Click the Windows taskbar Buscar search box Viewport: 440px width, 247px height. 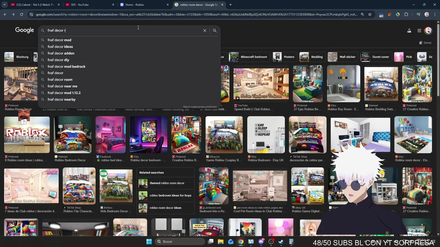tap(180, 242)
